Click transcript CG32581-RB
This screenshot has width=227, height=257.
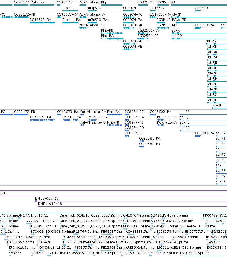(148, 36)
